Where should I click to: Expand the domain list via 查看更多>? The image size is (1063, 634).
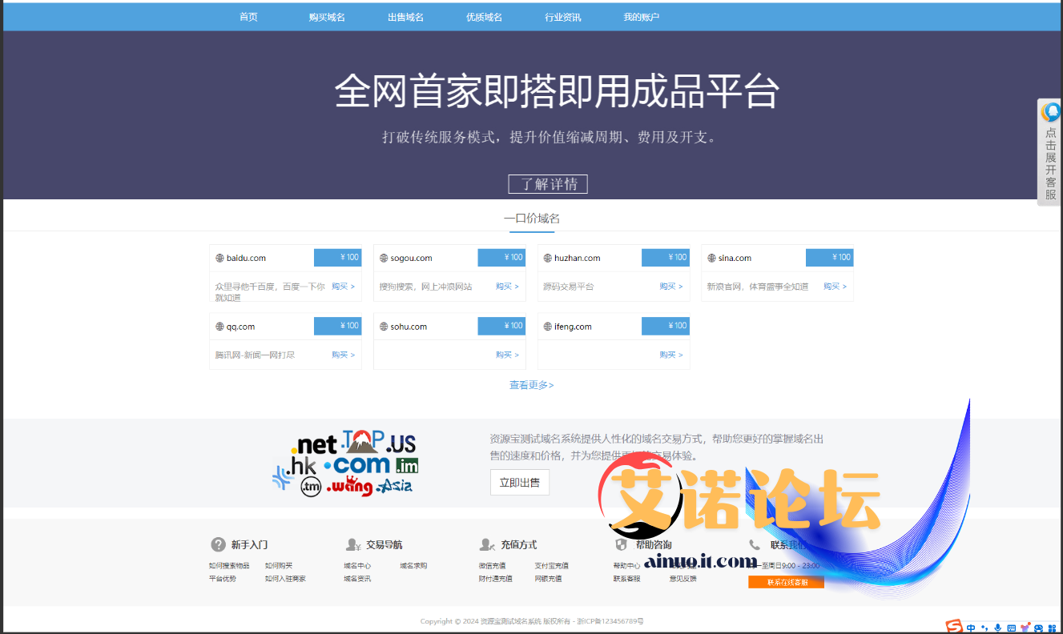(x=531, y=385)
